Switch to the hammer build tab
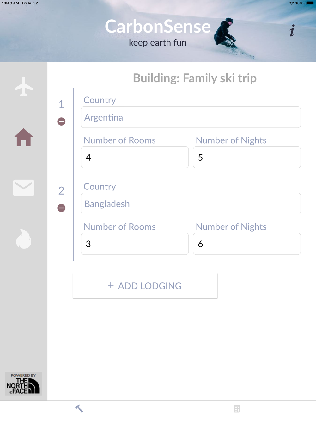 79,408
